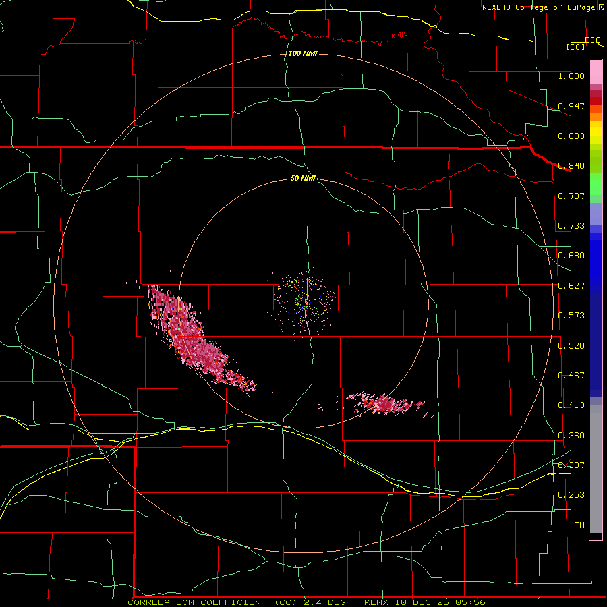Select the 0.893 scale label
This screenshot has width=607, height=607.
click(x=571, y=136)
